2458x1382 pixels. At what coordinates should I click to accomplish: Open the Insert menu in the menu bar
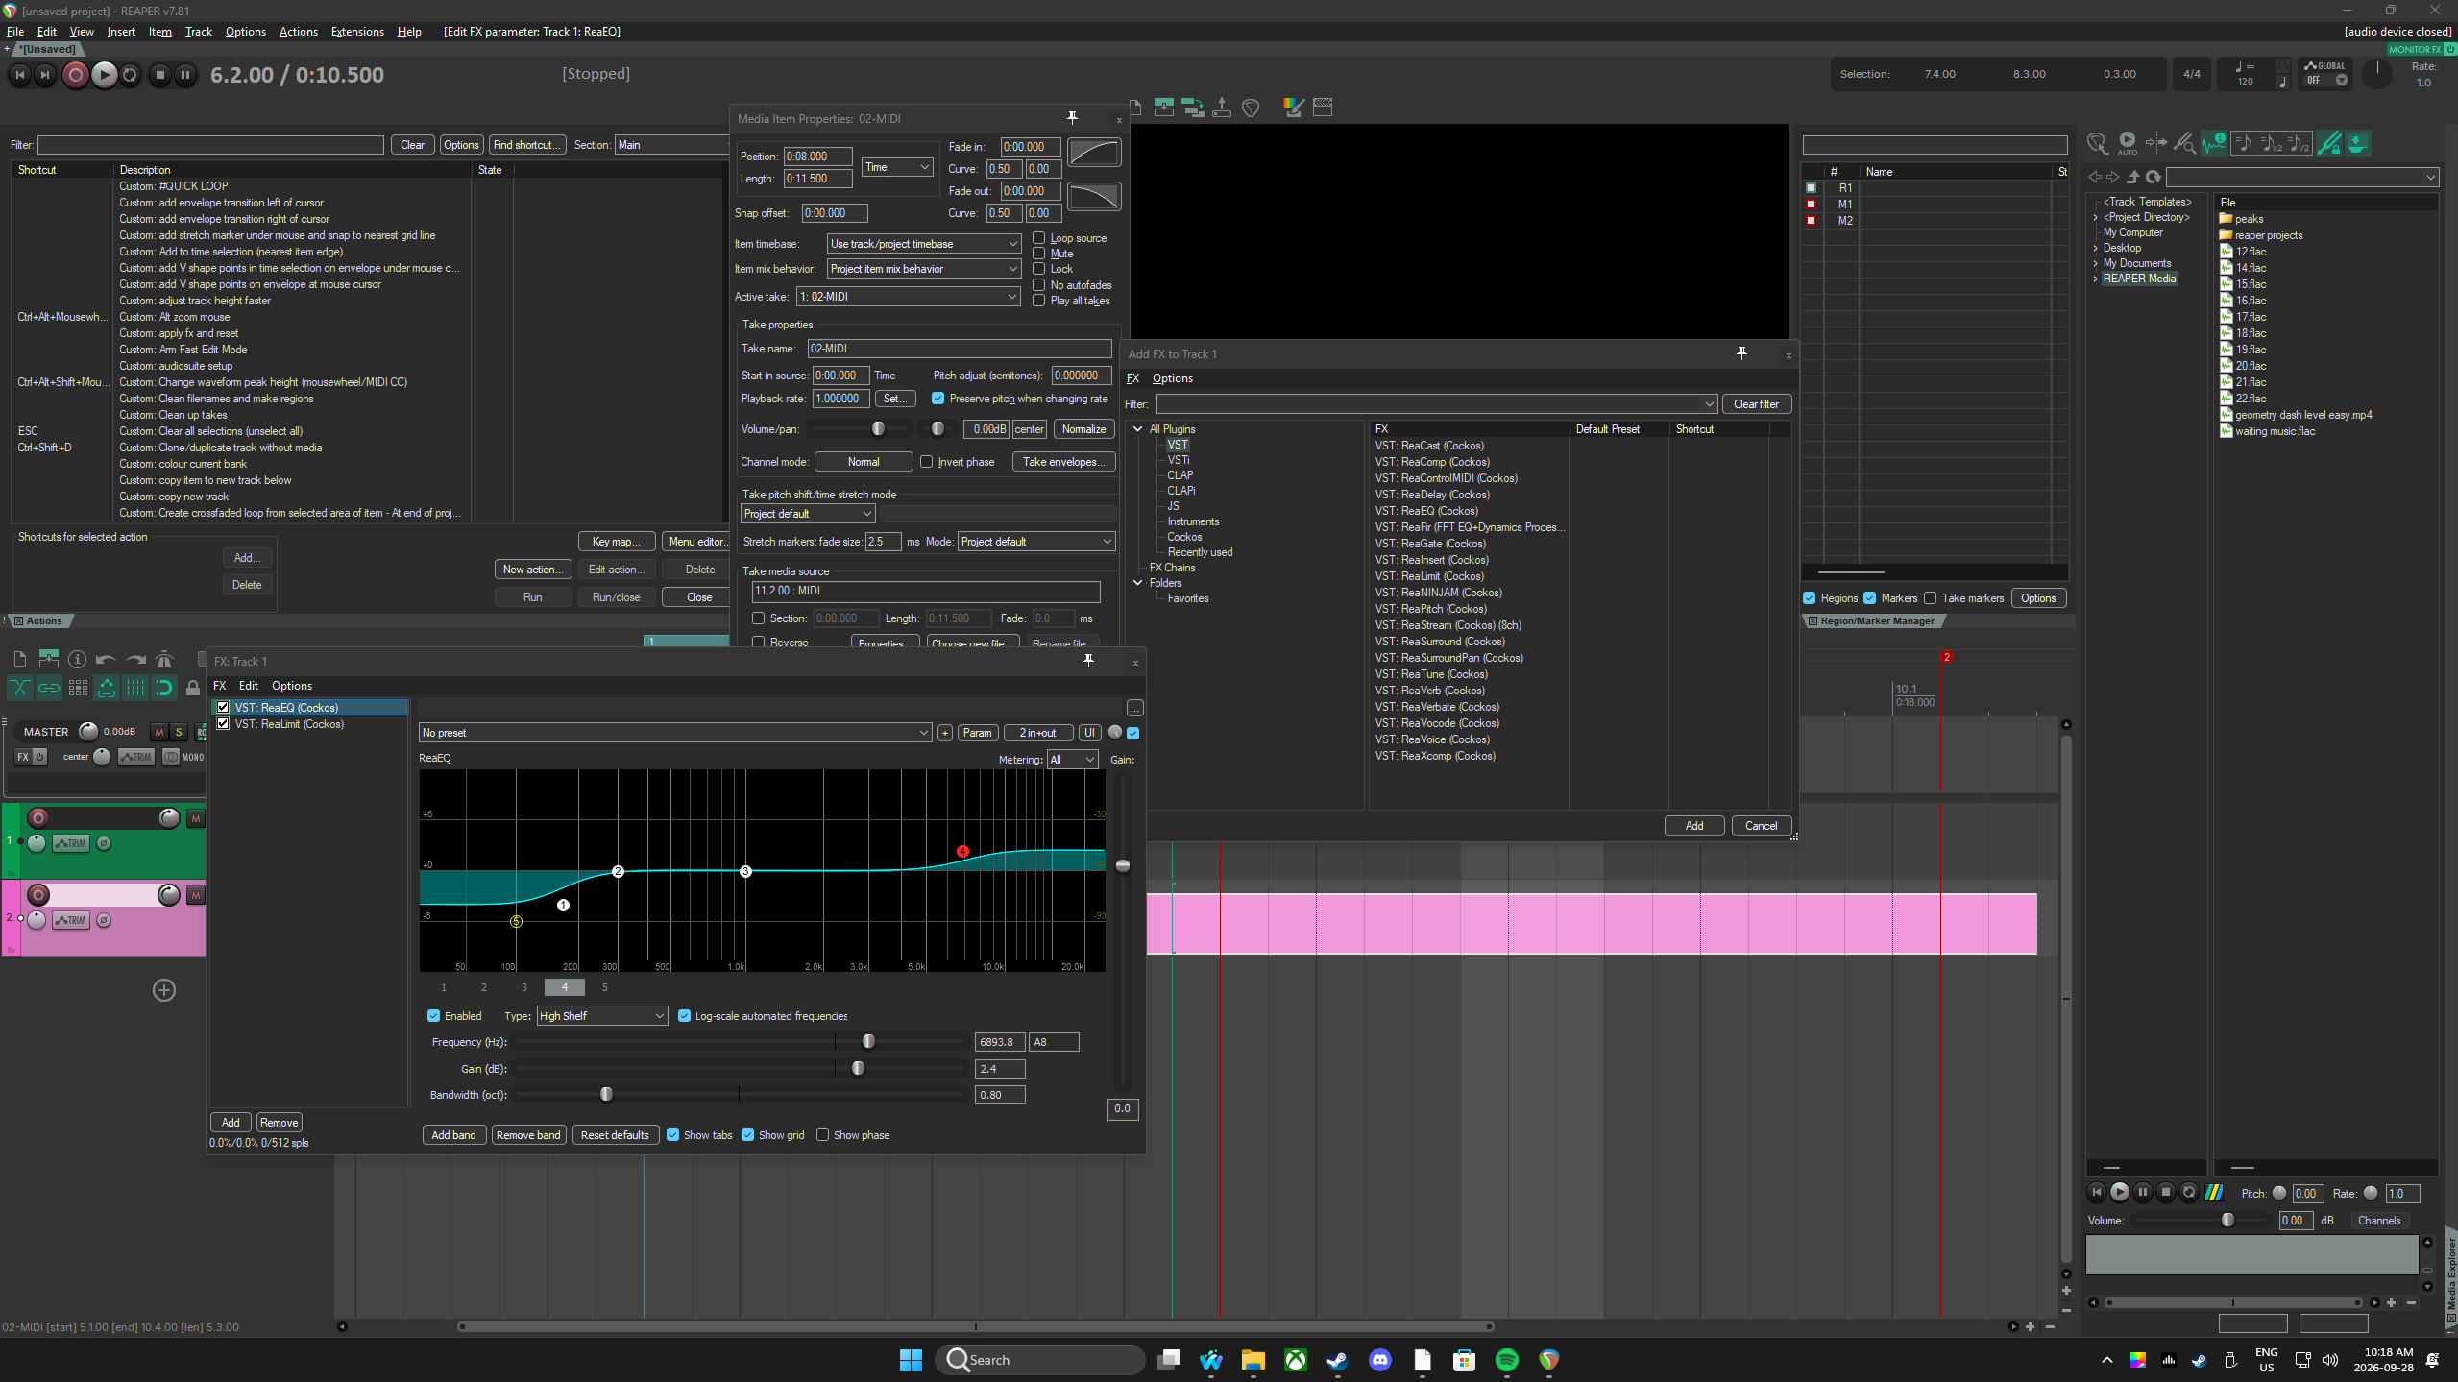[121, 32]
